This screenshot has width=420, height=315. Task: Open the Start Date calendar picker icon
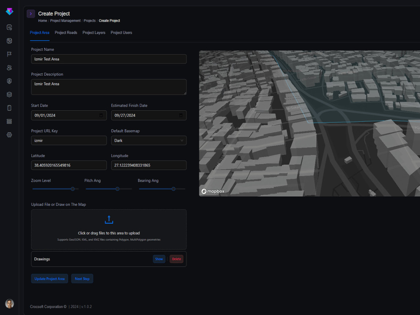click(x=101, y=115)
